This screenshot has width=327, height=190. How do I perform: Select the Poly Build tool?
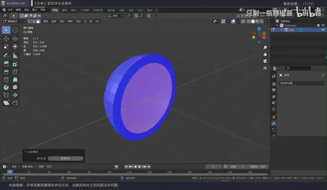[x=15, y=80]
